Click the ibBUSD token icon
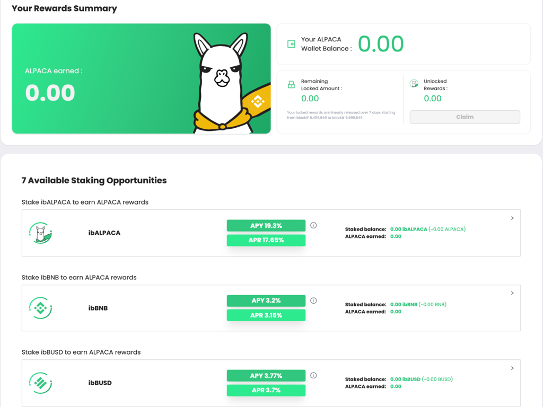 coord(40,383)
